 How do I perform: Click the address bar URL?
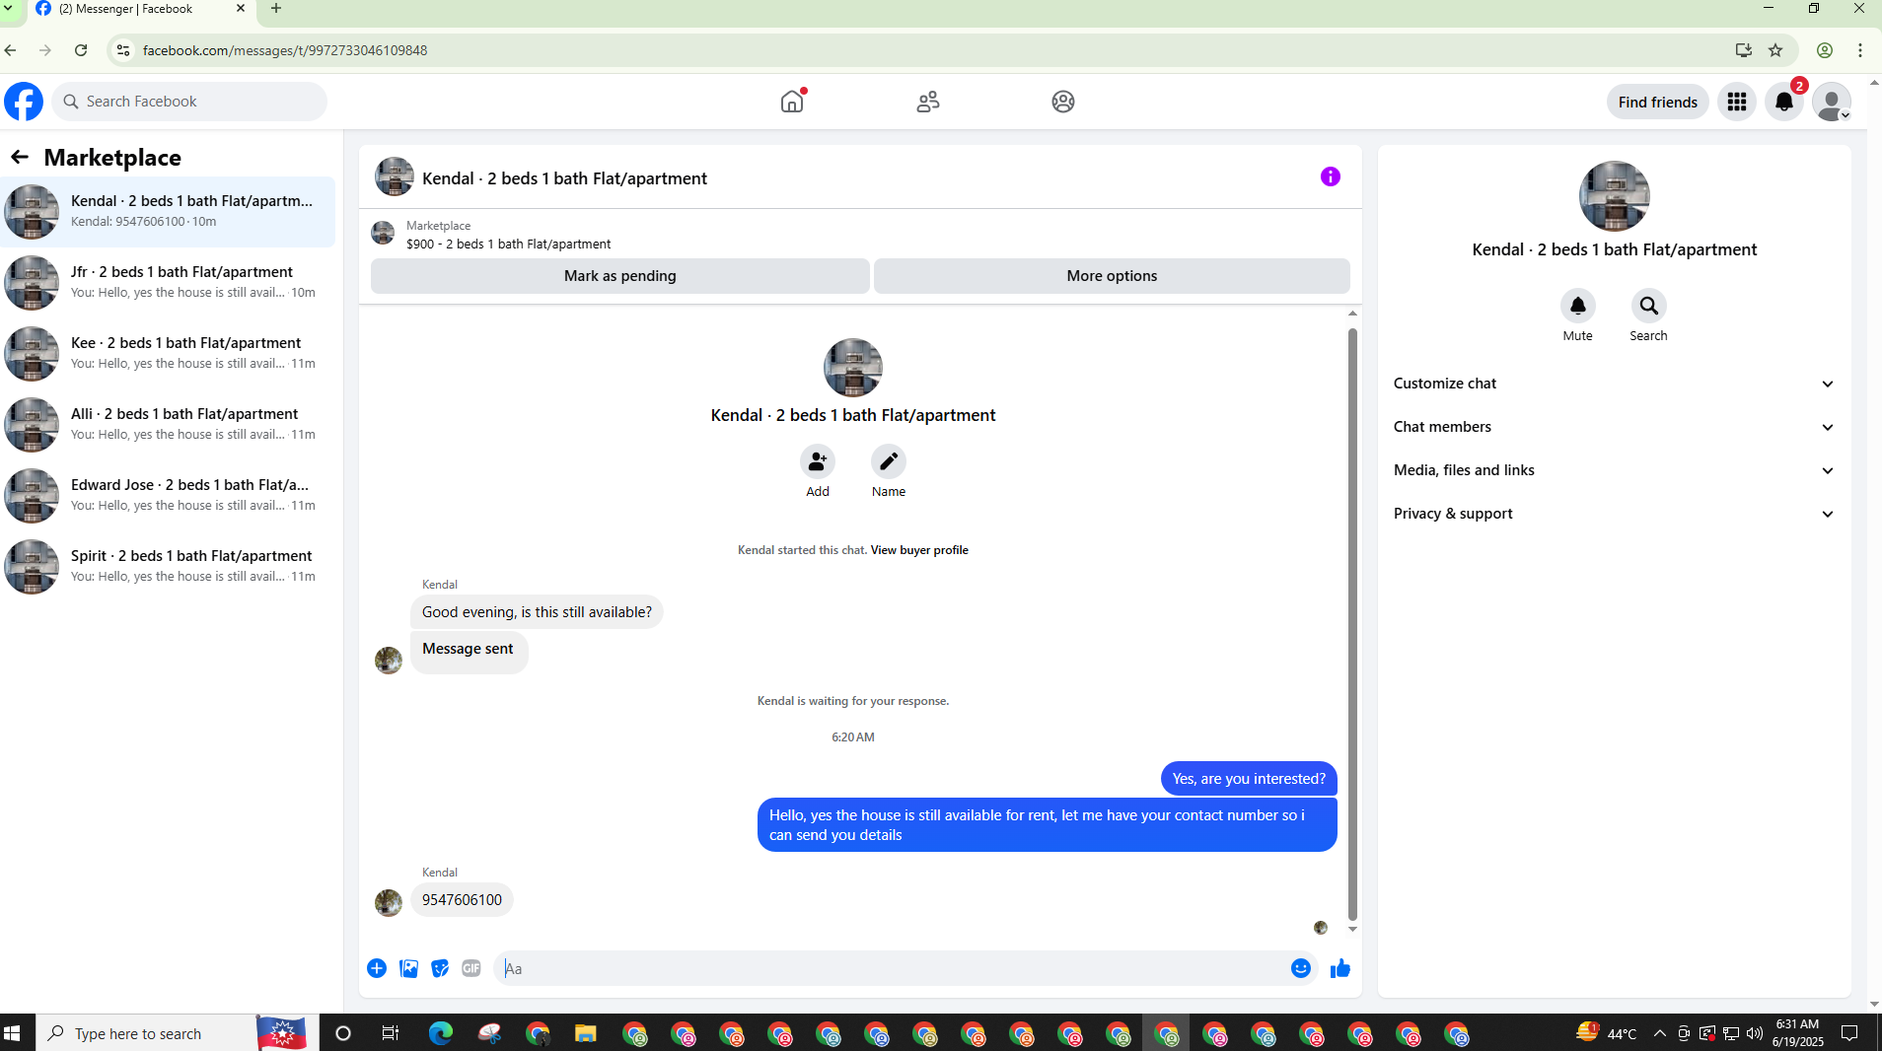(284, 50)
